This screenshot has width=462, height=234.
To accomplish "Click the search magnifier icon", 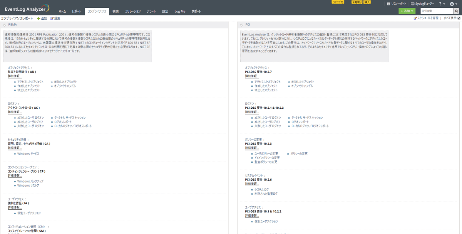I will tap(456, 11).
